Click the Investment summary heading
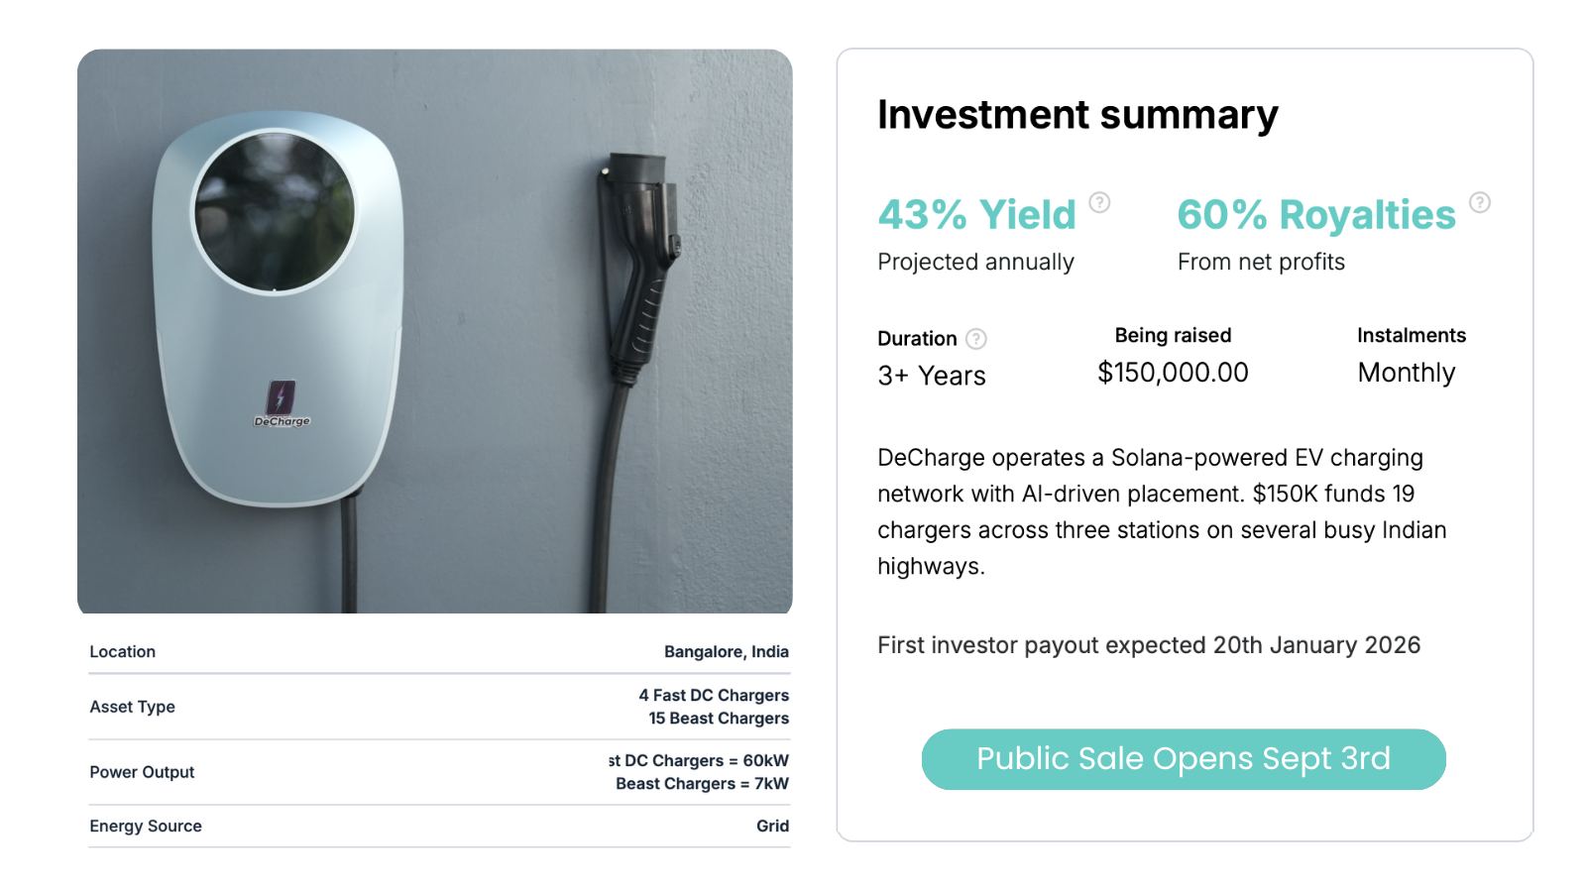 [x=1077, y=115]
